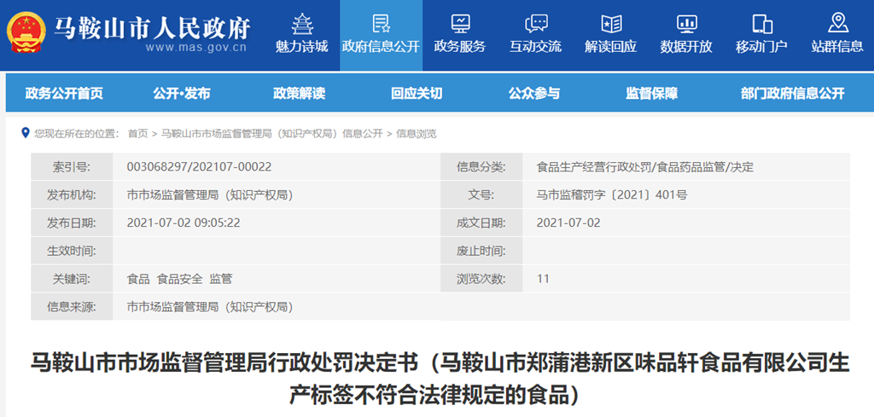Open the 数据开放 chart icon
The width and height of the screenshot is (874, 417).
(687, 23)
